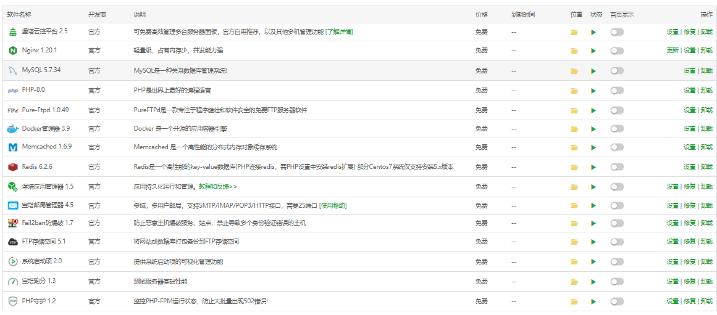Screen dimensions: 717x315
Task: Click the Nginx 1.20.1 software name
Action: coord(40,51)
